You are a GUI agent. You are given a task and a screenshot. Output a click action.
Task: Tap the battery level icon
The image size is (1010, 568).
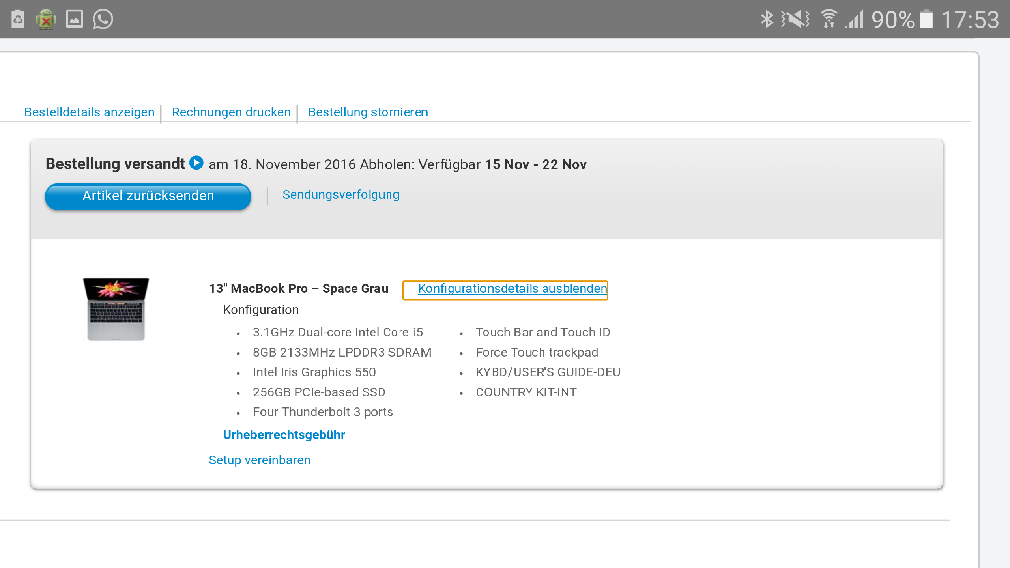tap(926, 19)
